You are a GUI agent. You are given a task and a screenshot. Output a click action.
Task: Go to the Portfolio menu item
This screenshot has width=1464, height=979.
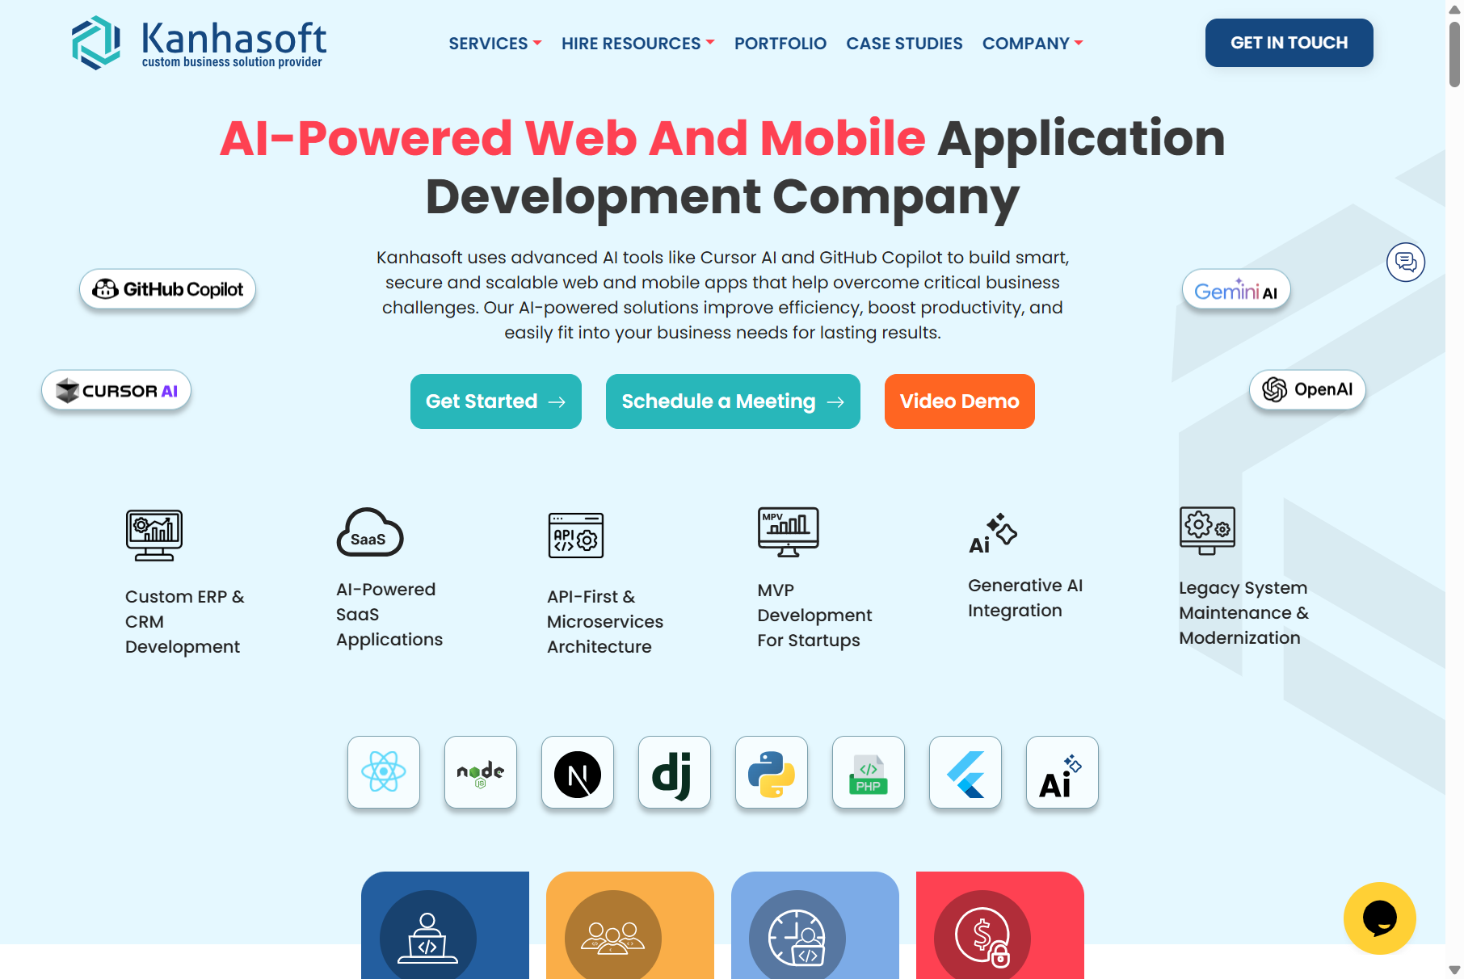[780, 44]
